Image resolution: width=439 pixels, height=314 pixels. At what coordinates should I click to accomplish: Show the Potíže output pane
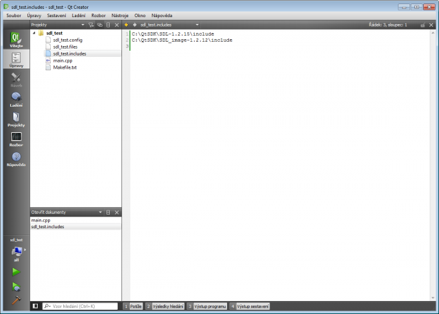tap(133, 306)
